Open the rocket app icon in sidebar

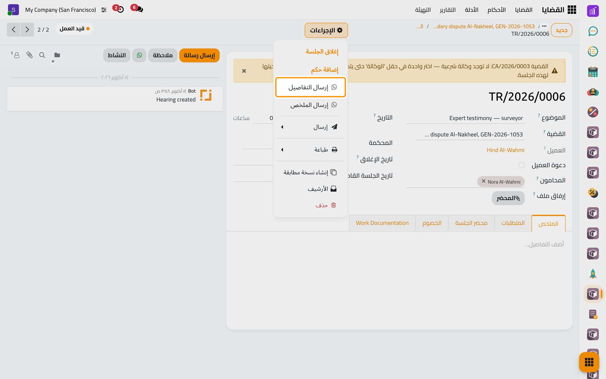click(x=593, y=274)
